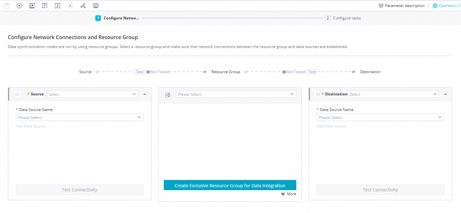Click info icon beside Source Not Tested
The image size is (461, 213).
[148, 72]
